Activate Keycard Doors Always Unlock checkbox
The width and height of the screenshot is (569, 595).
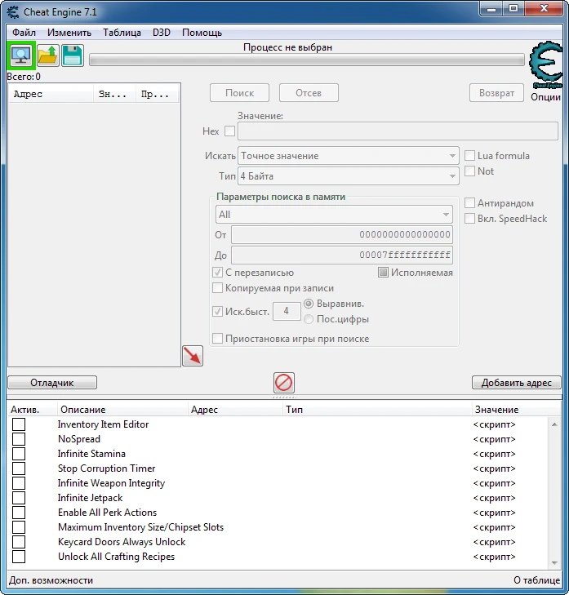pyautogui.click(x=19, y=542)
